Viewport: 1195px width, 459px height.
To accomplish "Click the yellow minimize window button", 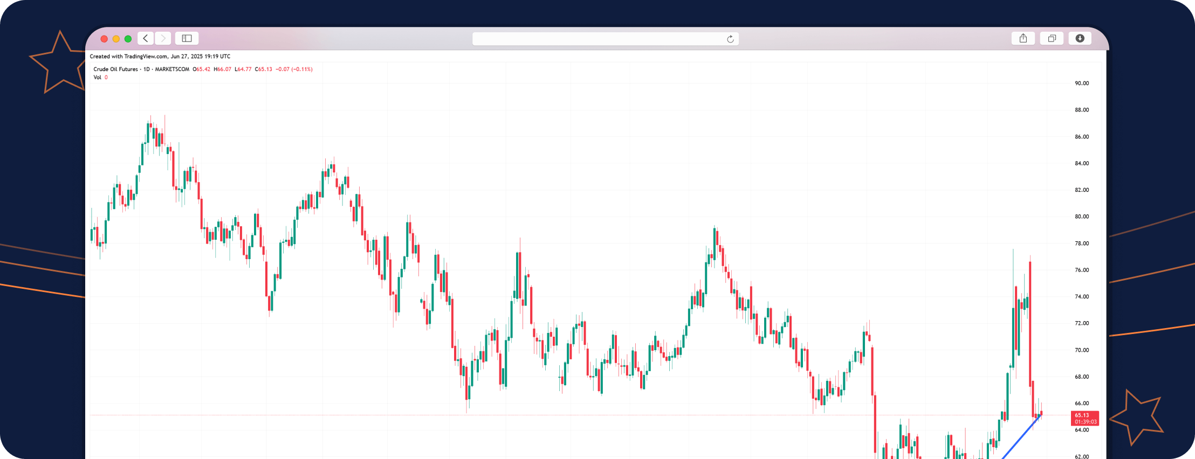I will pyautogui.click(x=116, y=39).
